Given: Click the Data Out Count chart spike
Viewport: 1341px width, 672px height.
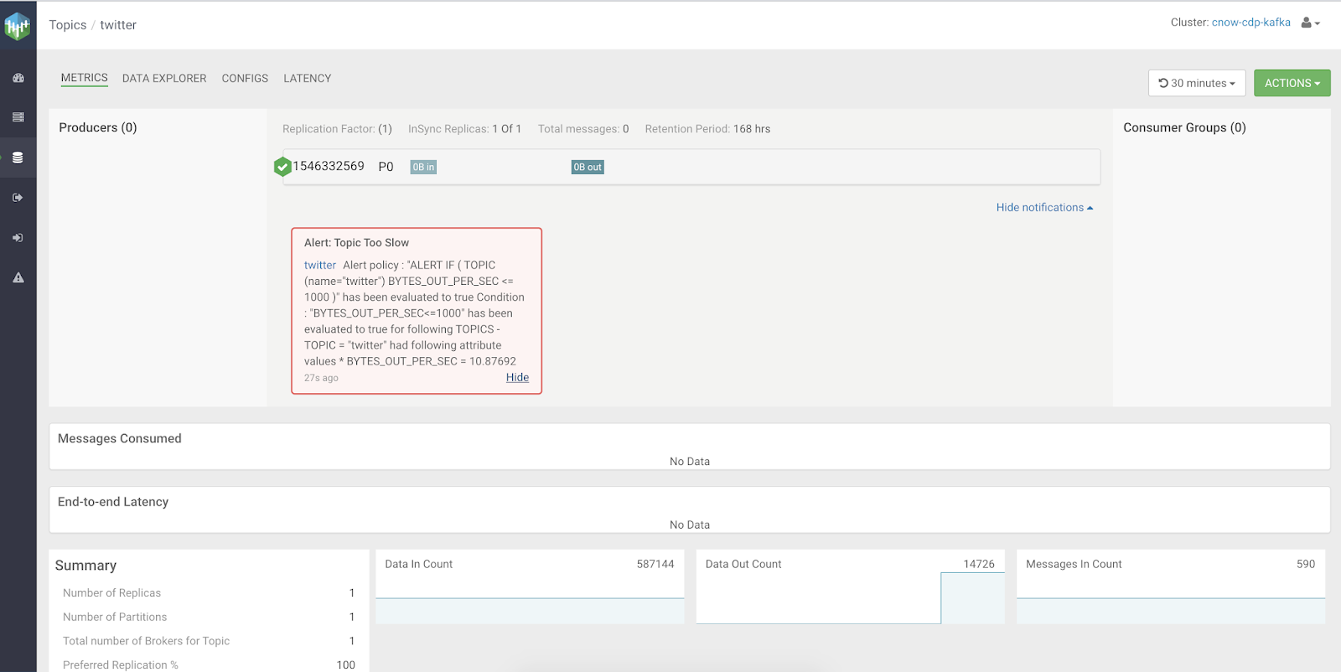Looking at the screenshot, I should [972, 598].
